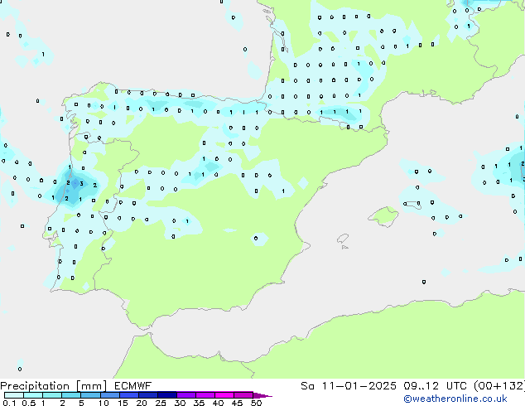Screen dimensions: 525x406
Task: Click the '3' value off Portugal's coast
Action: [x=81, y=184]
